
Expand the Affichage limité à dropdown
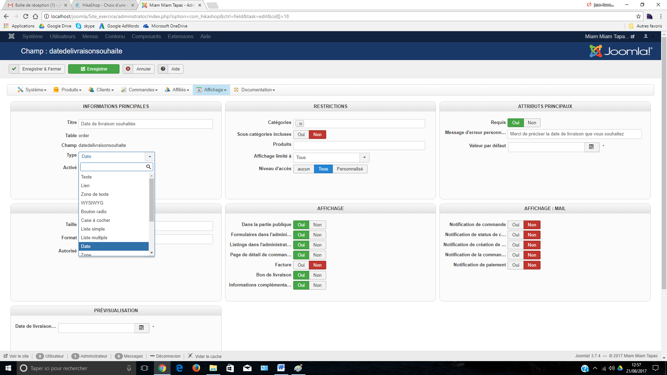coord(364,158)
